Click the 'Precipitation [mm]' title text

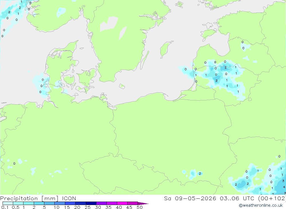click(x=29, y=198)
